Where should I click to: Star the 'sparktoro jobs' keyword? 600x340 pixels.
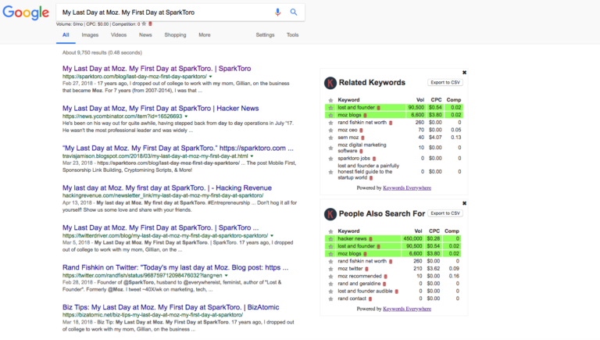tap(330, 159)
